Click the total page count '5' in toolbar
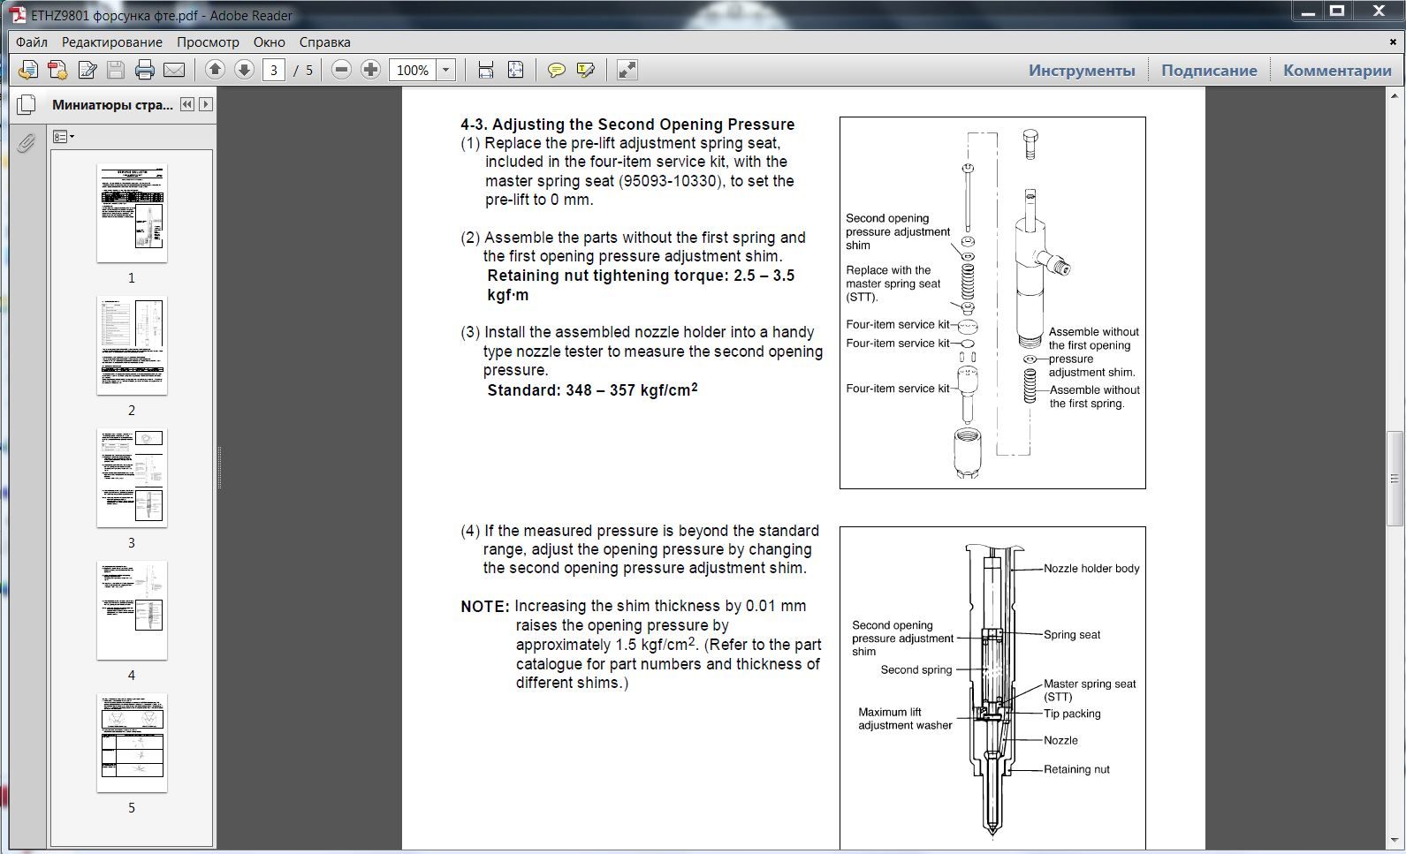The image size is (1406, 854). (309, 70)
